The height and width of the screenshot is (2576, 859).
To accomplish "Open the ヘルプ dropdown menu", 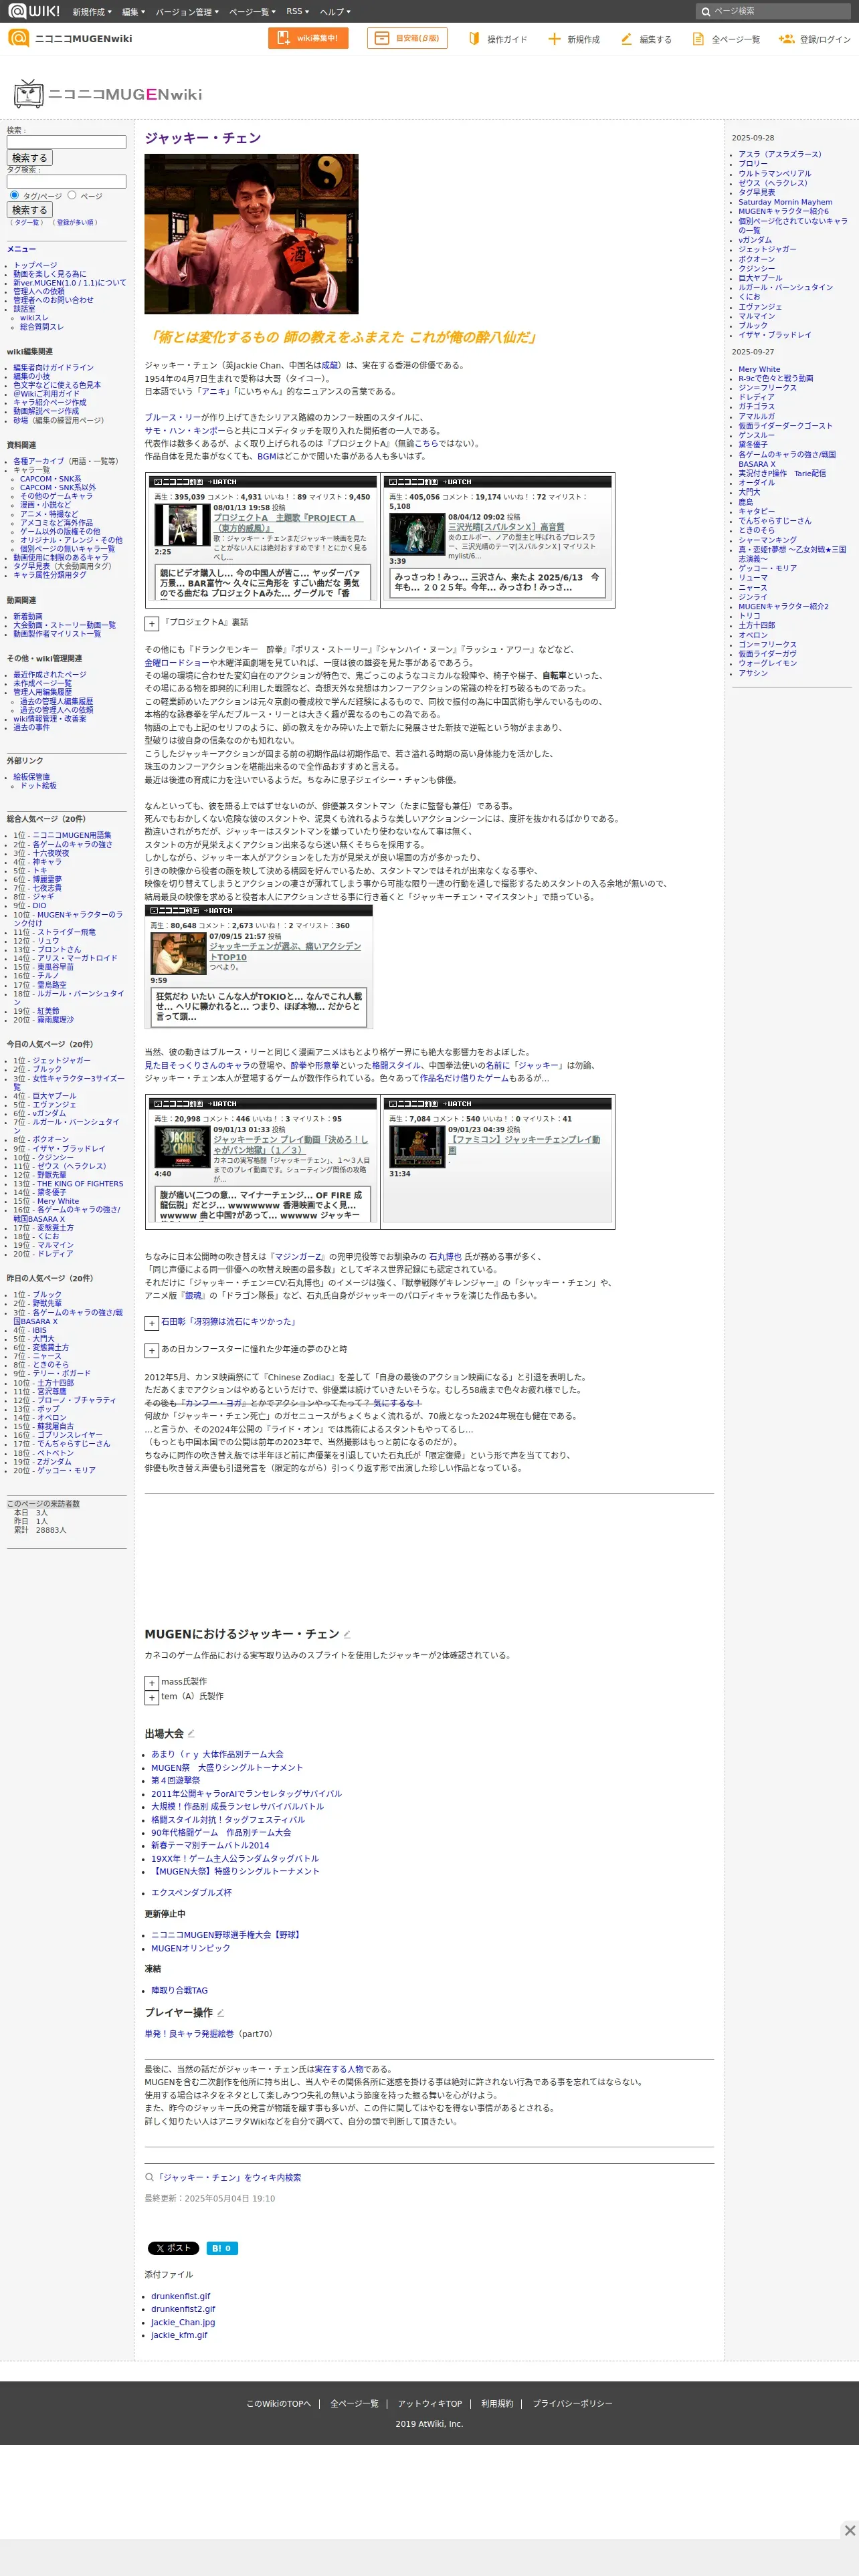I will 335,12.
